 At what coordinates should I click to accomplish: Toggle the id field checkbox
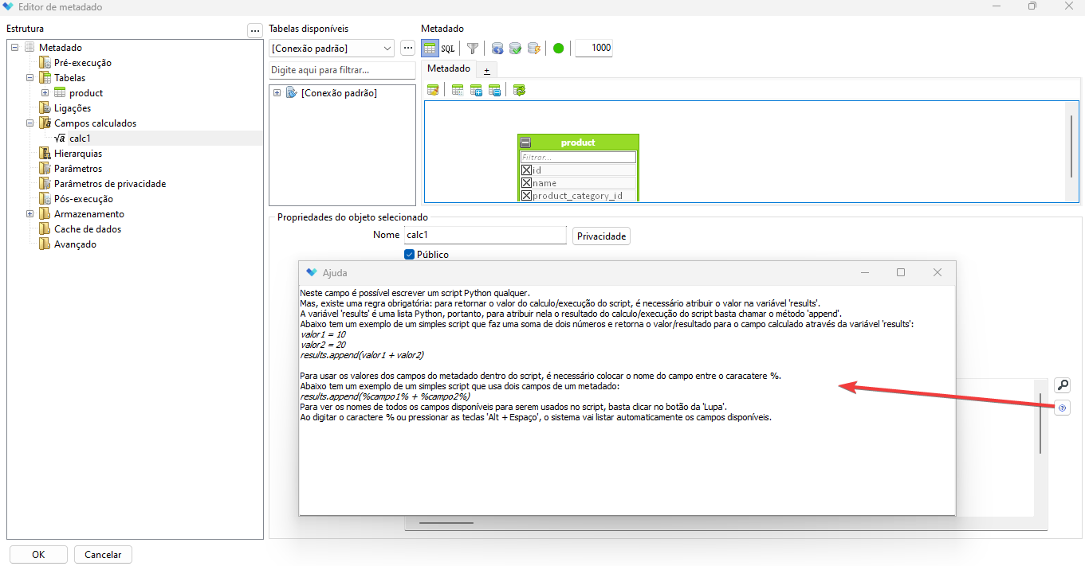point(526,170)
